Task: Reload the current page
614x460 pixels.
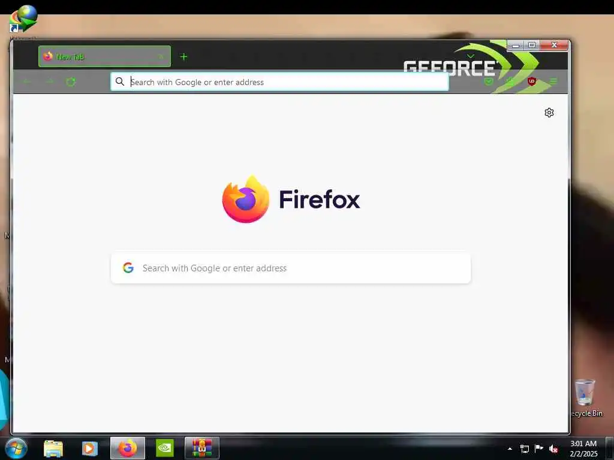Action: click(71, 81)
